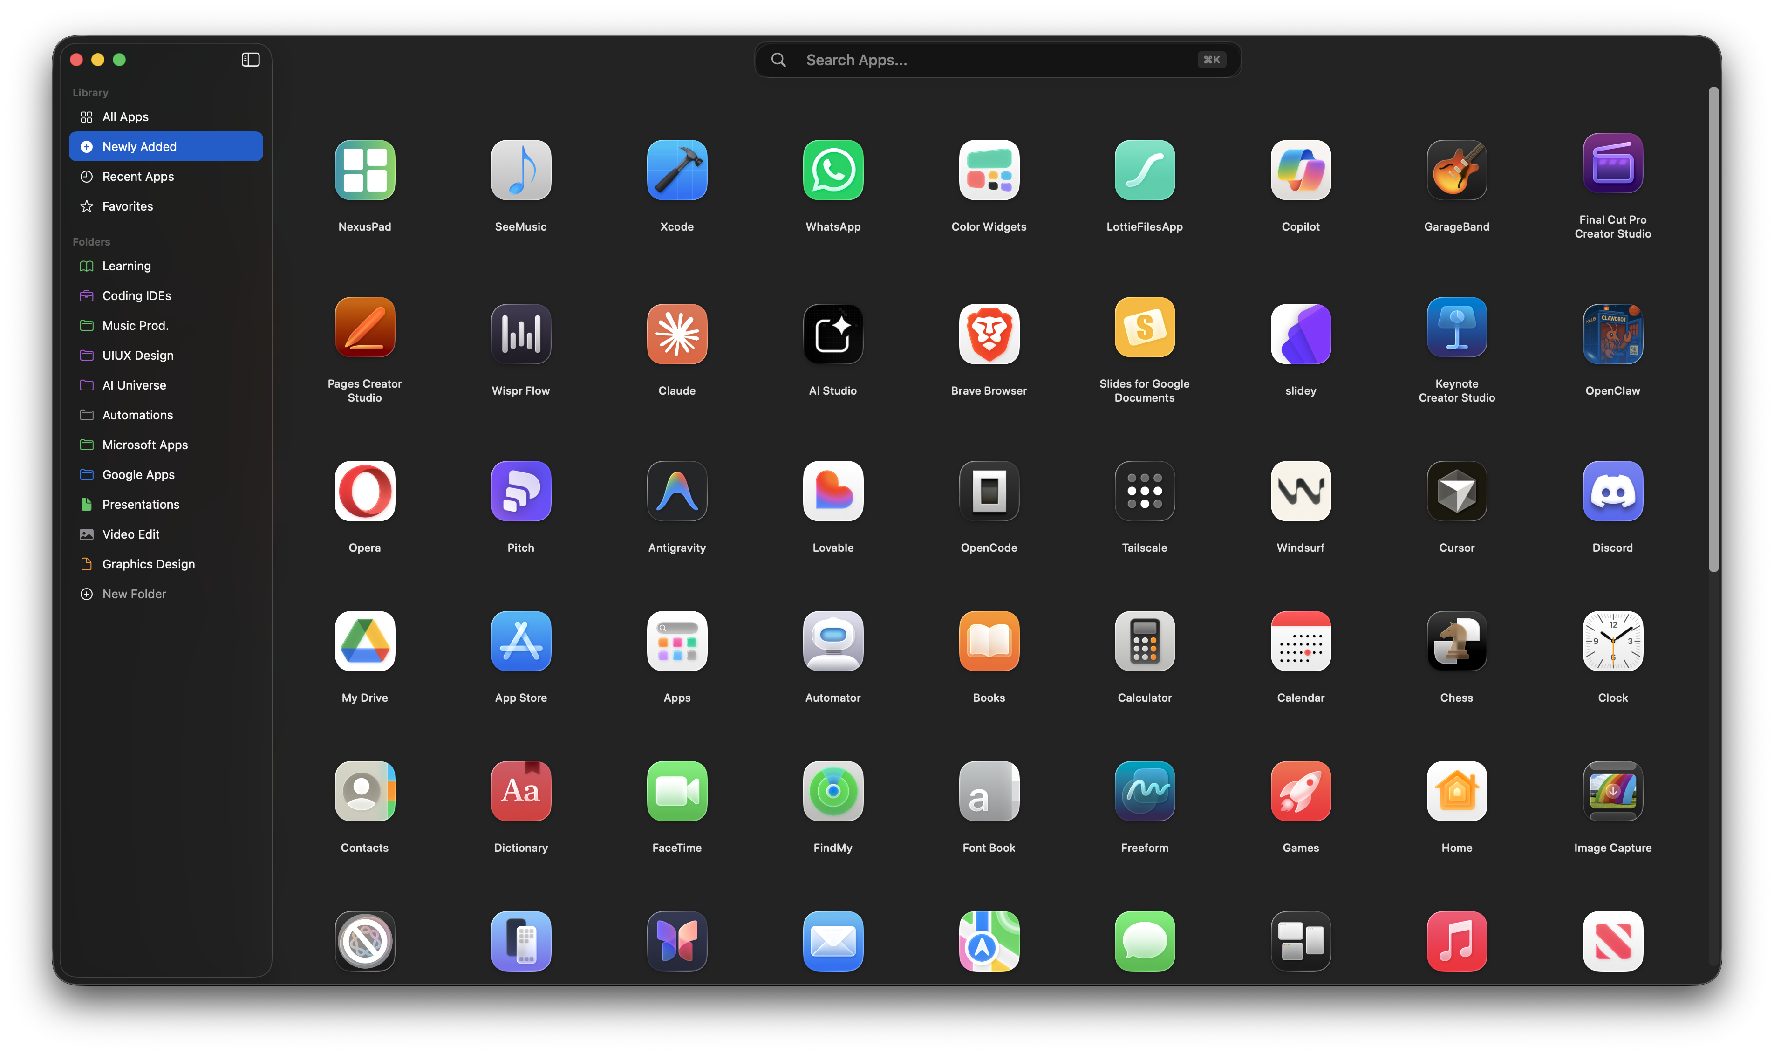Launch Discord

(x=1612, y=491)
